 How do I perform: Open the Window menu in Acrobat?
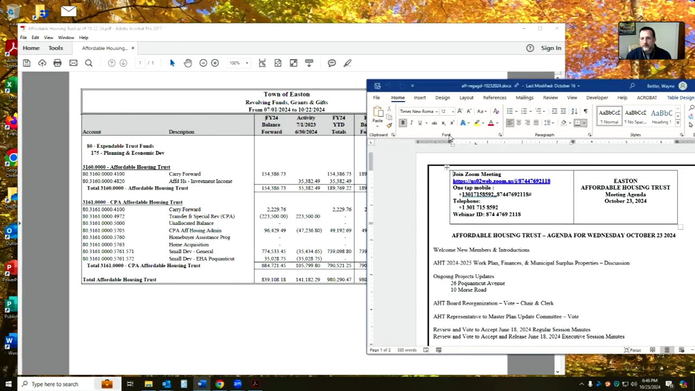click(66, 37)
